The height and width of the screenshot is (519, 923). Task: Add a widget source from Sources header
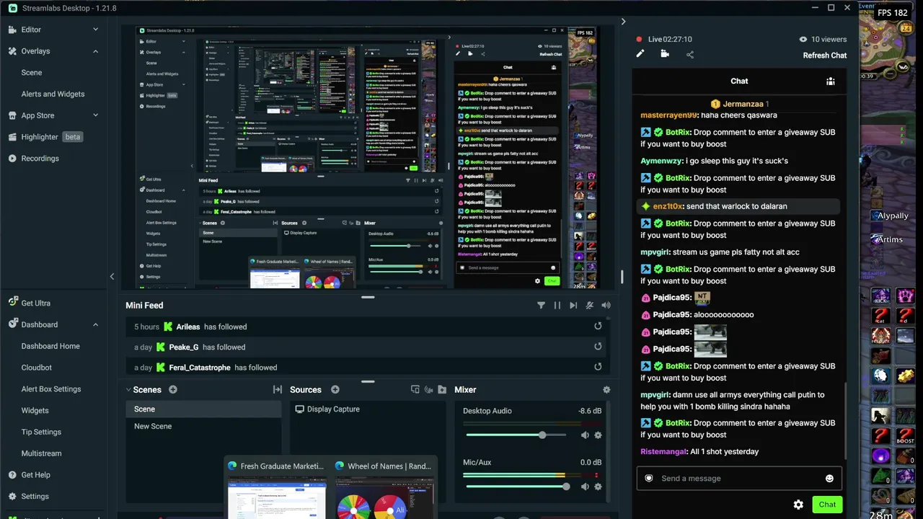pos(415,390)
